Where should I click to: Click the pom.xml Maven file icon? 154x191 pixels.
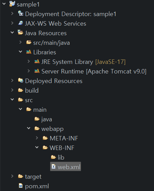(21, 186)
